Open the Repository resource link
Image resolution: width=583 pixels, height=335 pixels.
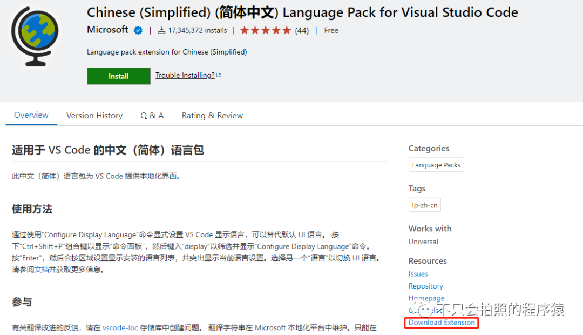click(426, 286)
